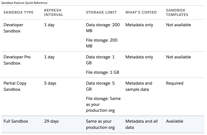Click 'Not available' in Developer Sandbox row
This screenshot has height=135, width=207.
[x=178, y=25]
